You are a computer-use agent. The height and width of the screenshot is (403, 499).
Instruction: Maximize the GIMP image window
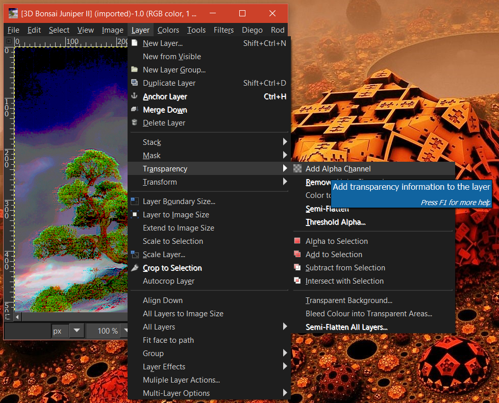click(242, 13)
